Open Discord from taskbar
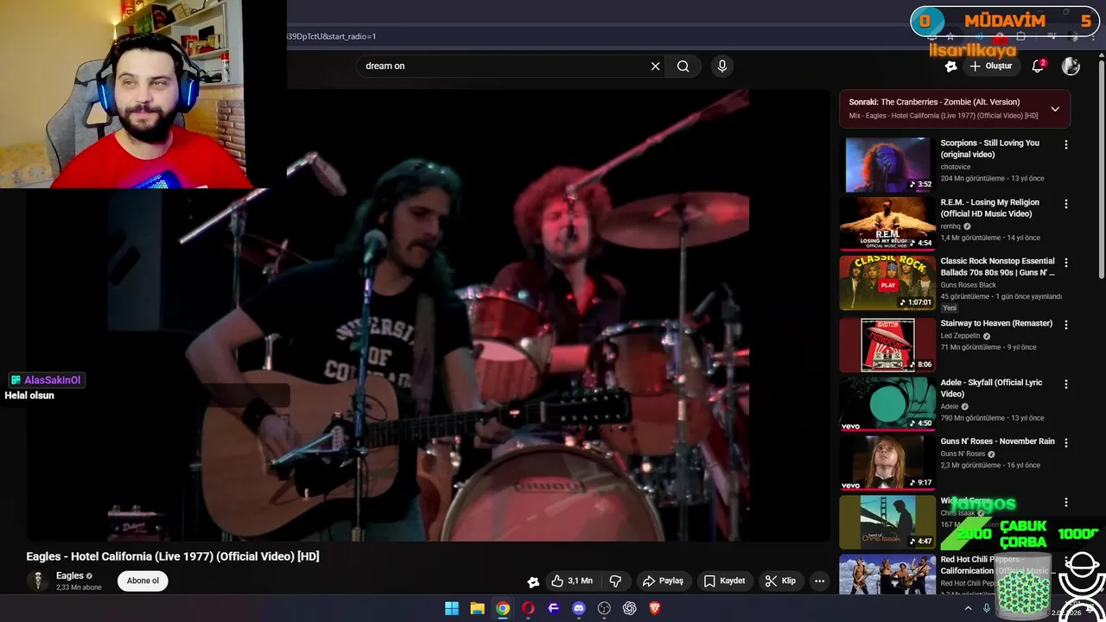This screenshot has width=1106, height=622. [x=579, y=608]
